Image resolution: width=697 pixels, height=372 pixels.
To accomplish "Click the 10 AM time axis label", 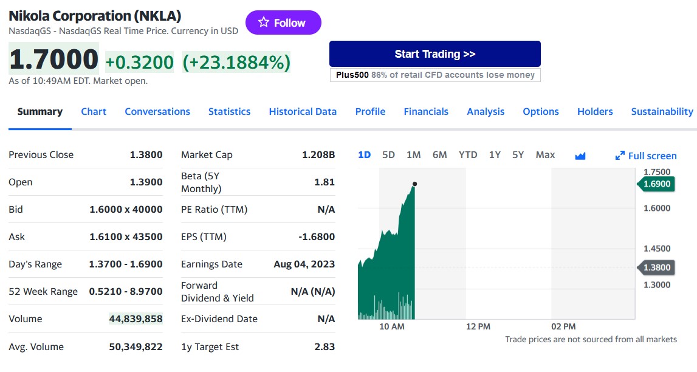I will click(391, 326).
